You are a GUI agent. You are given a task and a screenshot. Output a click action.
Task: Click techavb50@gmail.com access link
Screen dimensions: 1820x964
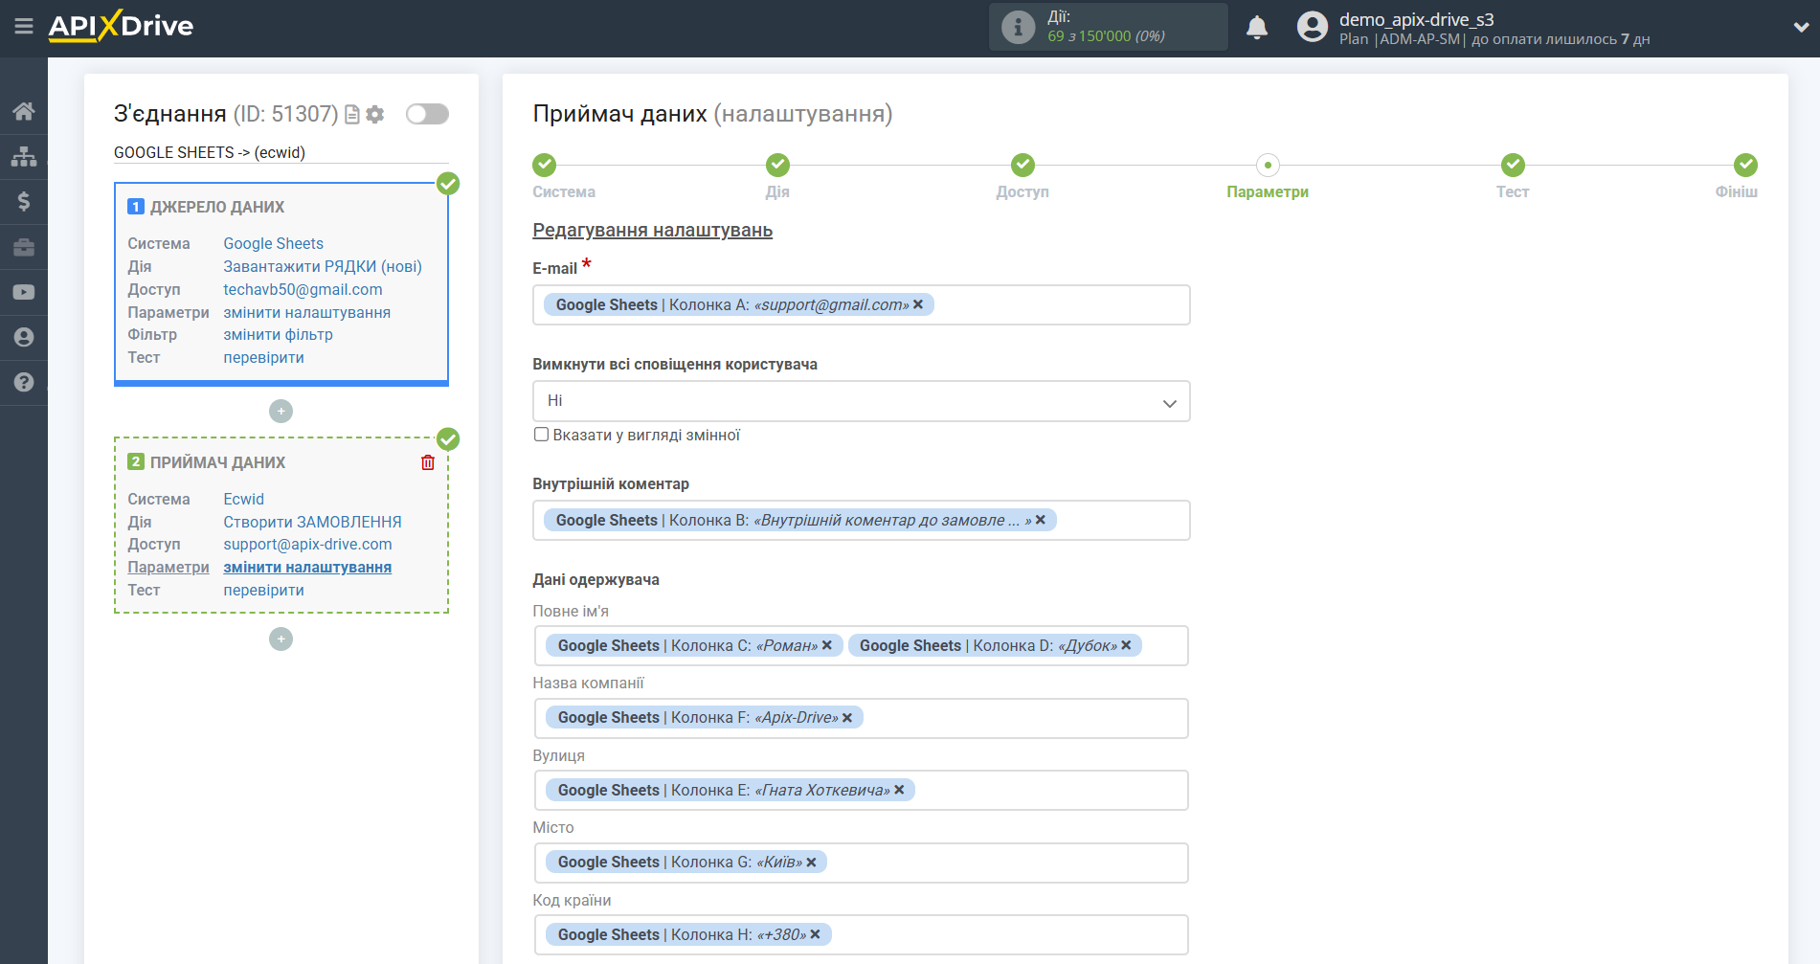pos(303,289)
